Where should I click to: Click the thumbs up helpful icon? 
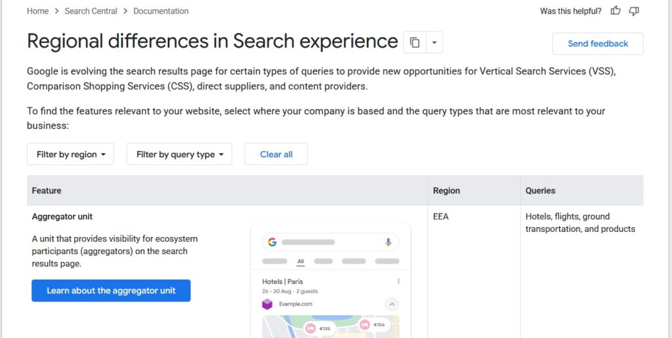pyautogui.click(x=616, y=10)
